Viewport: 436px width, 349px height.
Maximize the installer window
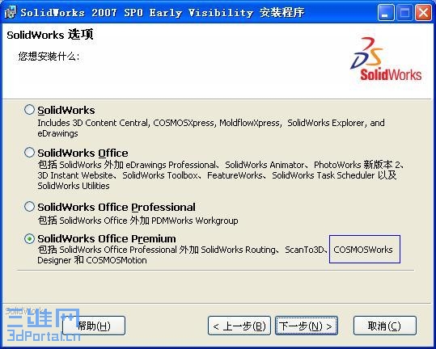(404, 13)
